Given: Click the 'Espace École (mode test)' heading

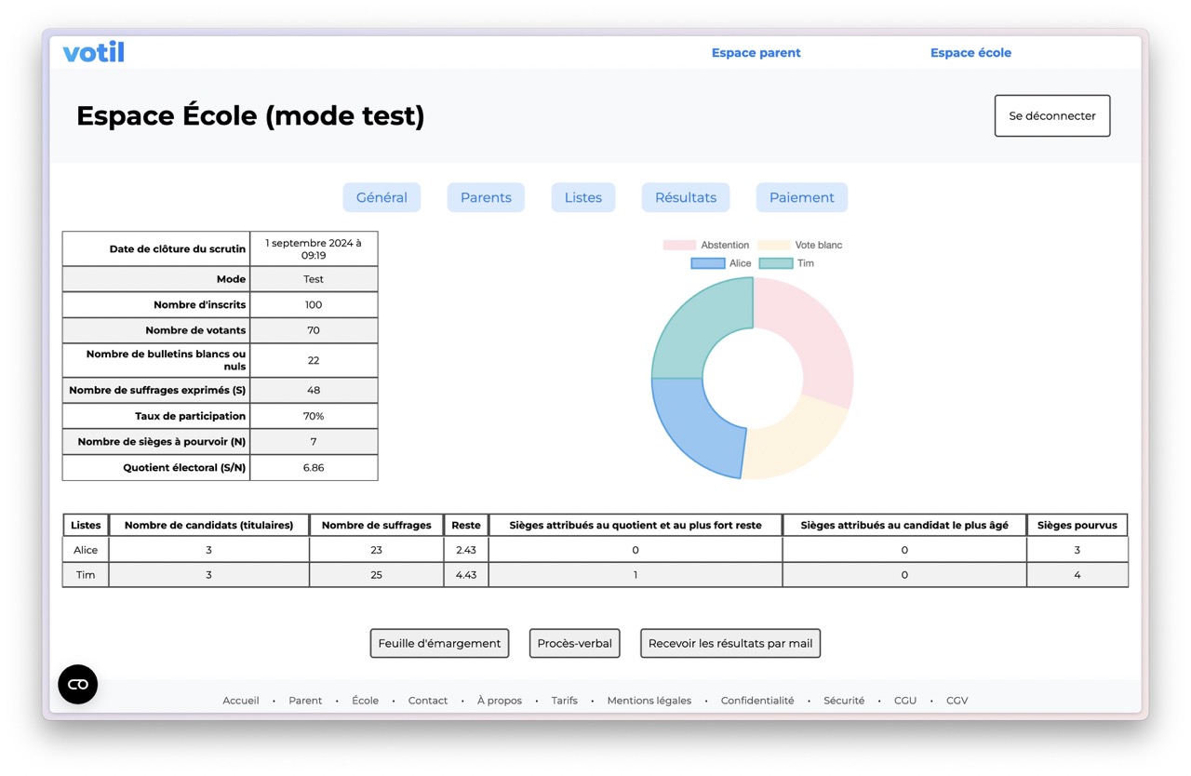Looking at the screenshot, I should coord(250,116).
